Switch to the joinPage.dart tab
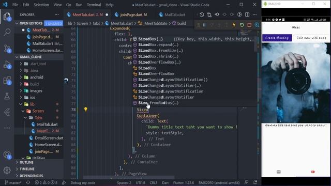This screenshot has height=186, width=331. click(131, 14)
